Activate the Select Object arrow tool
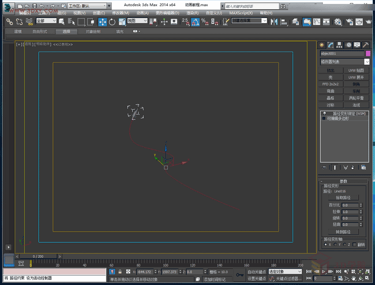The height and width of the screenshot is (285, 375). tap(62, 22)
